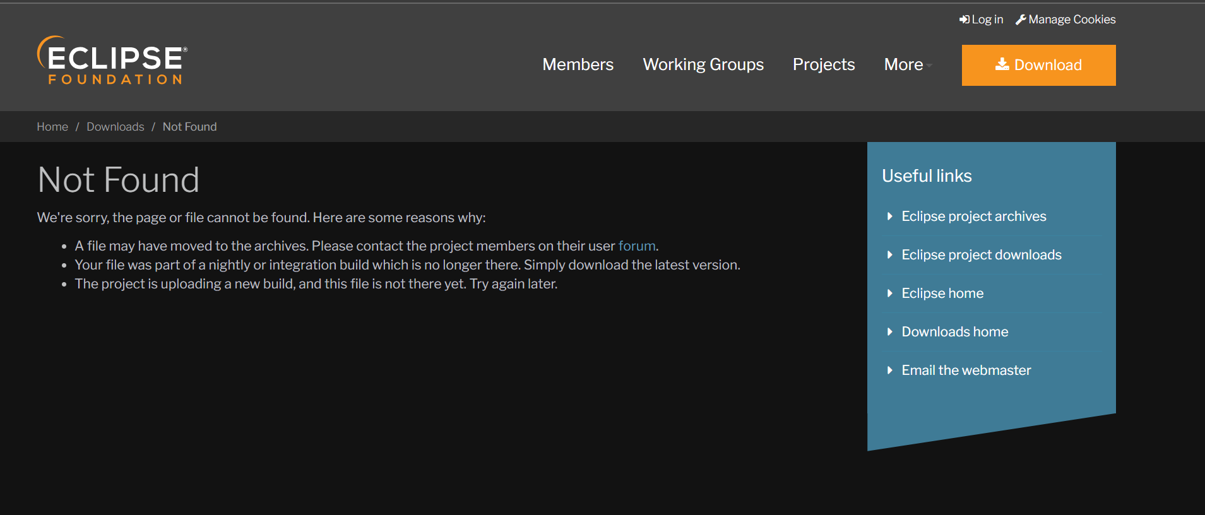Click the Log in arrow icon
1205x515 pixels.
pos(965,20)
